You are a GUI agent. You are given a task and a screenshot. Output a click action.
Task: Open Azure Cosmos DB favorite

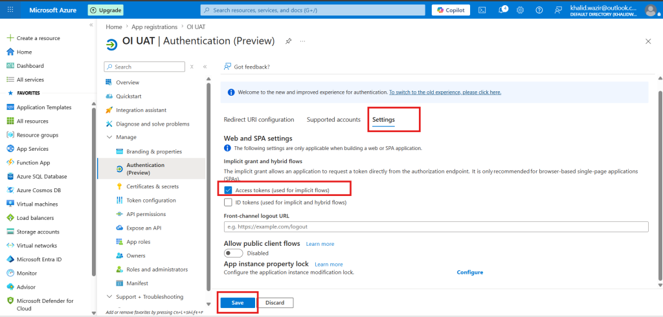click(39, 190)
